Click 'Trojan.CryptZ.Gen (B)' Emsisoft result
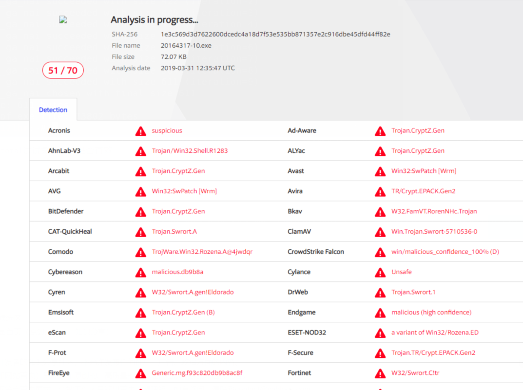 pos(183,313)
